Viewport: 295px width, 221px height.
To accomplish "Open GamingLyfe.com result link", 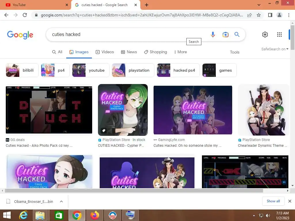I will 187,146.
